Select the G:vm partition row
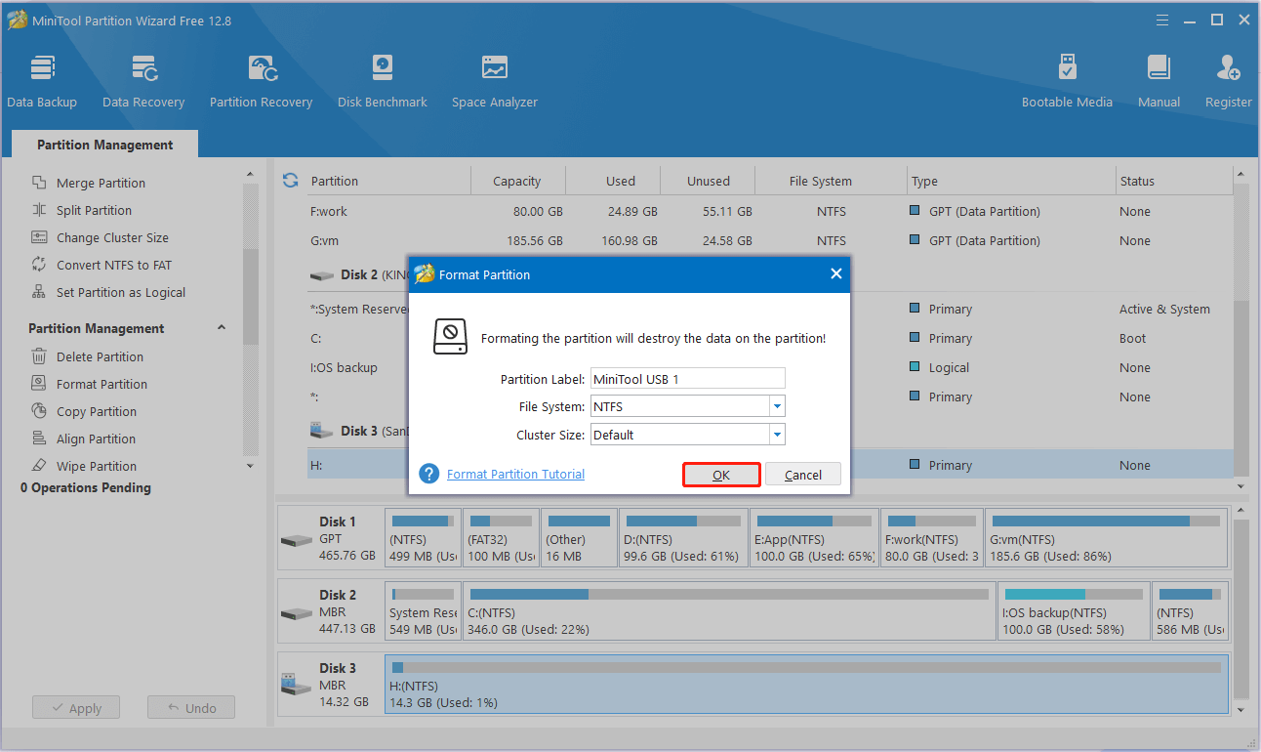Image resolution: width=1261 pixels, height=752 pixels. pos(770,240)
